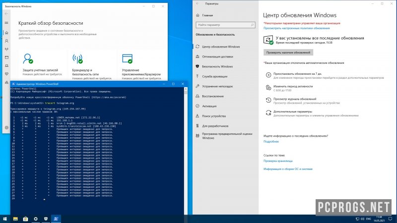The image size is (397, 223).
Task: Select Центр обновления Windows sidebar item
Action: point(225,47)
